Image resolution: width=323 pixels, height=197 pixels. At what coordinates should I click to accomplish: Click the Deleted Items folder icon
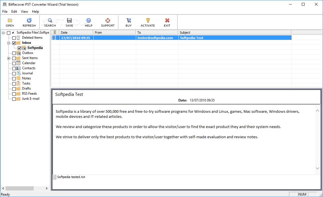(18, 38)
